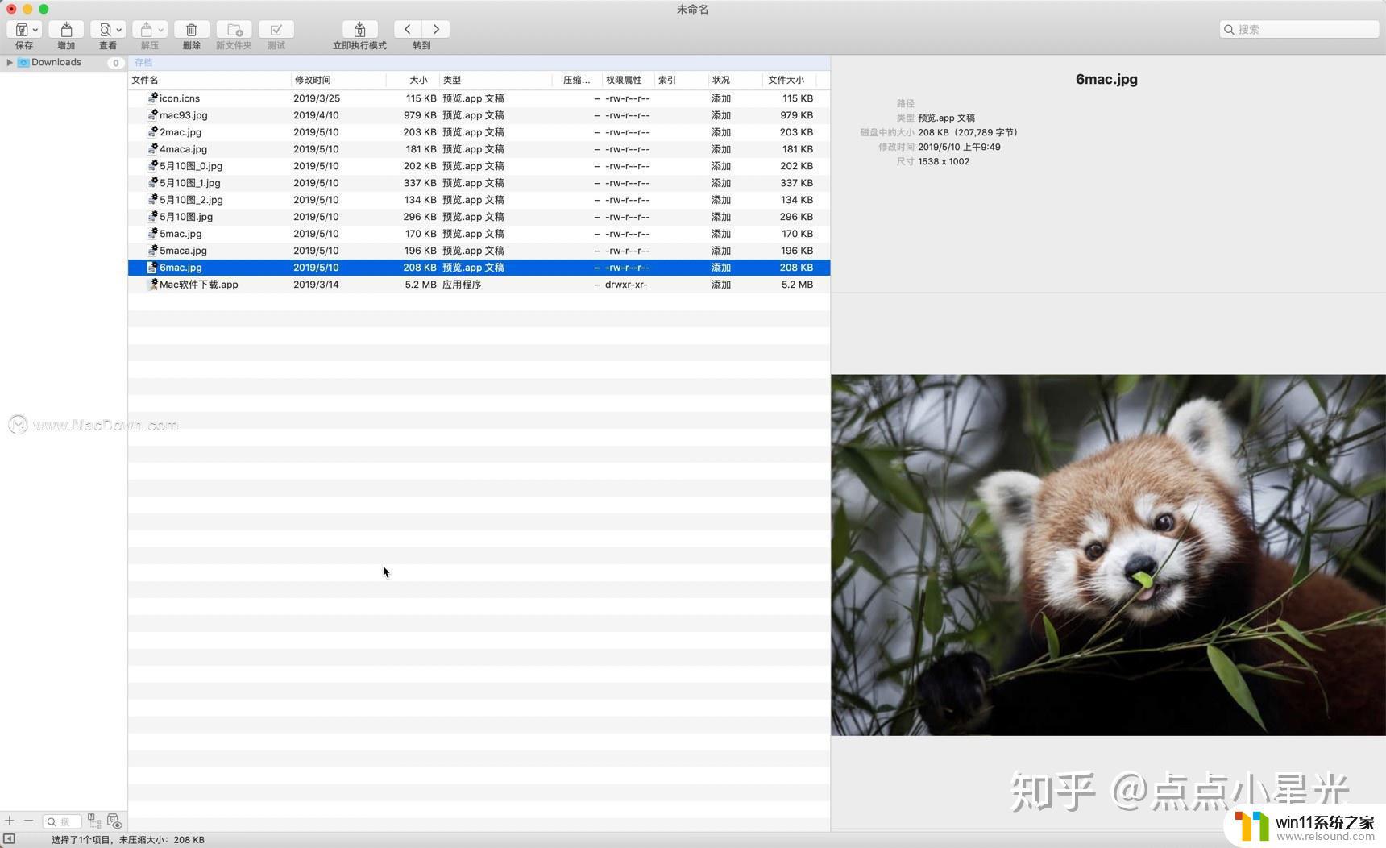The height and width of the screenshot is (848, 1386).
Task: Toggle 立即执行模式 (immediate mode) button
Action: pyautogui.click(x=359, y=30)
